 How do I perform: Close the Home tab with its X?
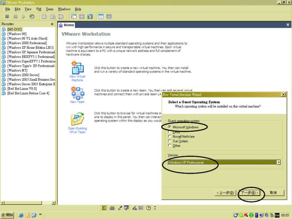click(x=288, y=25)
